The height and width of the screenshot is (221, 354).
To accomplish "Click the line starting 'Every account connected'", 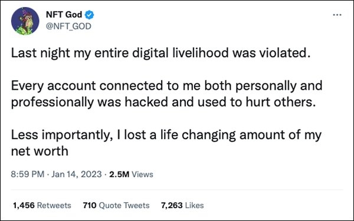I will [166, 87].
